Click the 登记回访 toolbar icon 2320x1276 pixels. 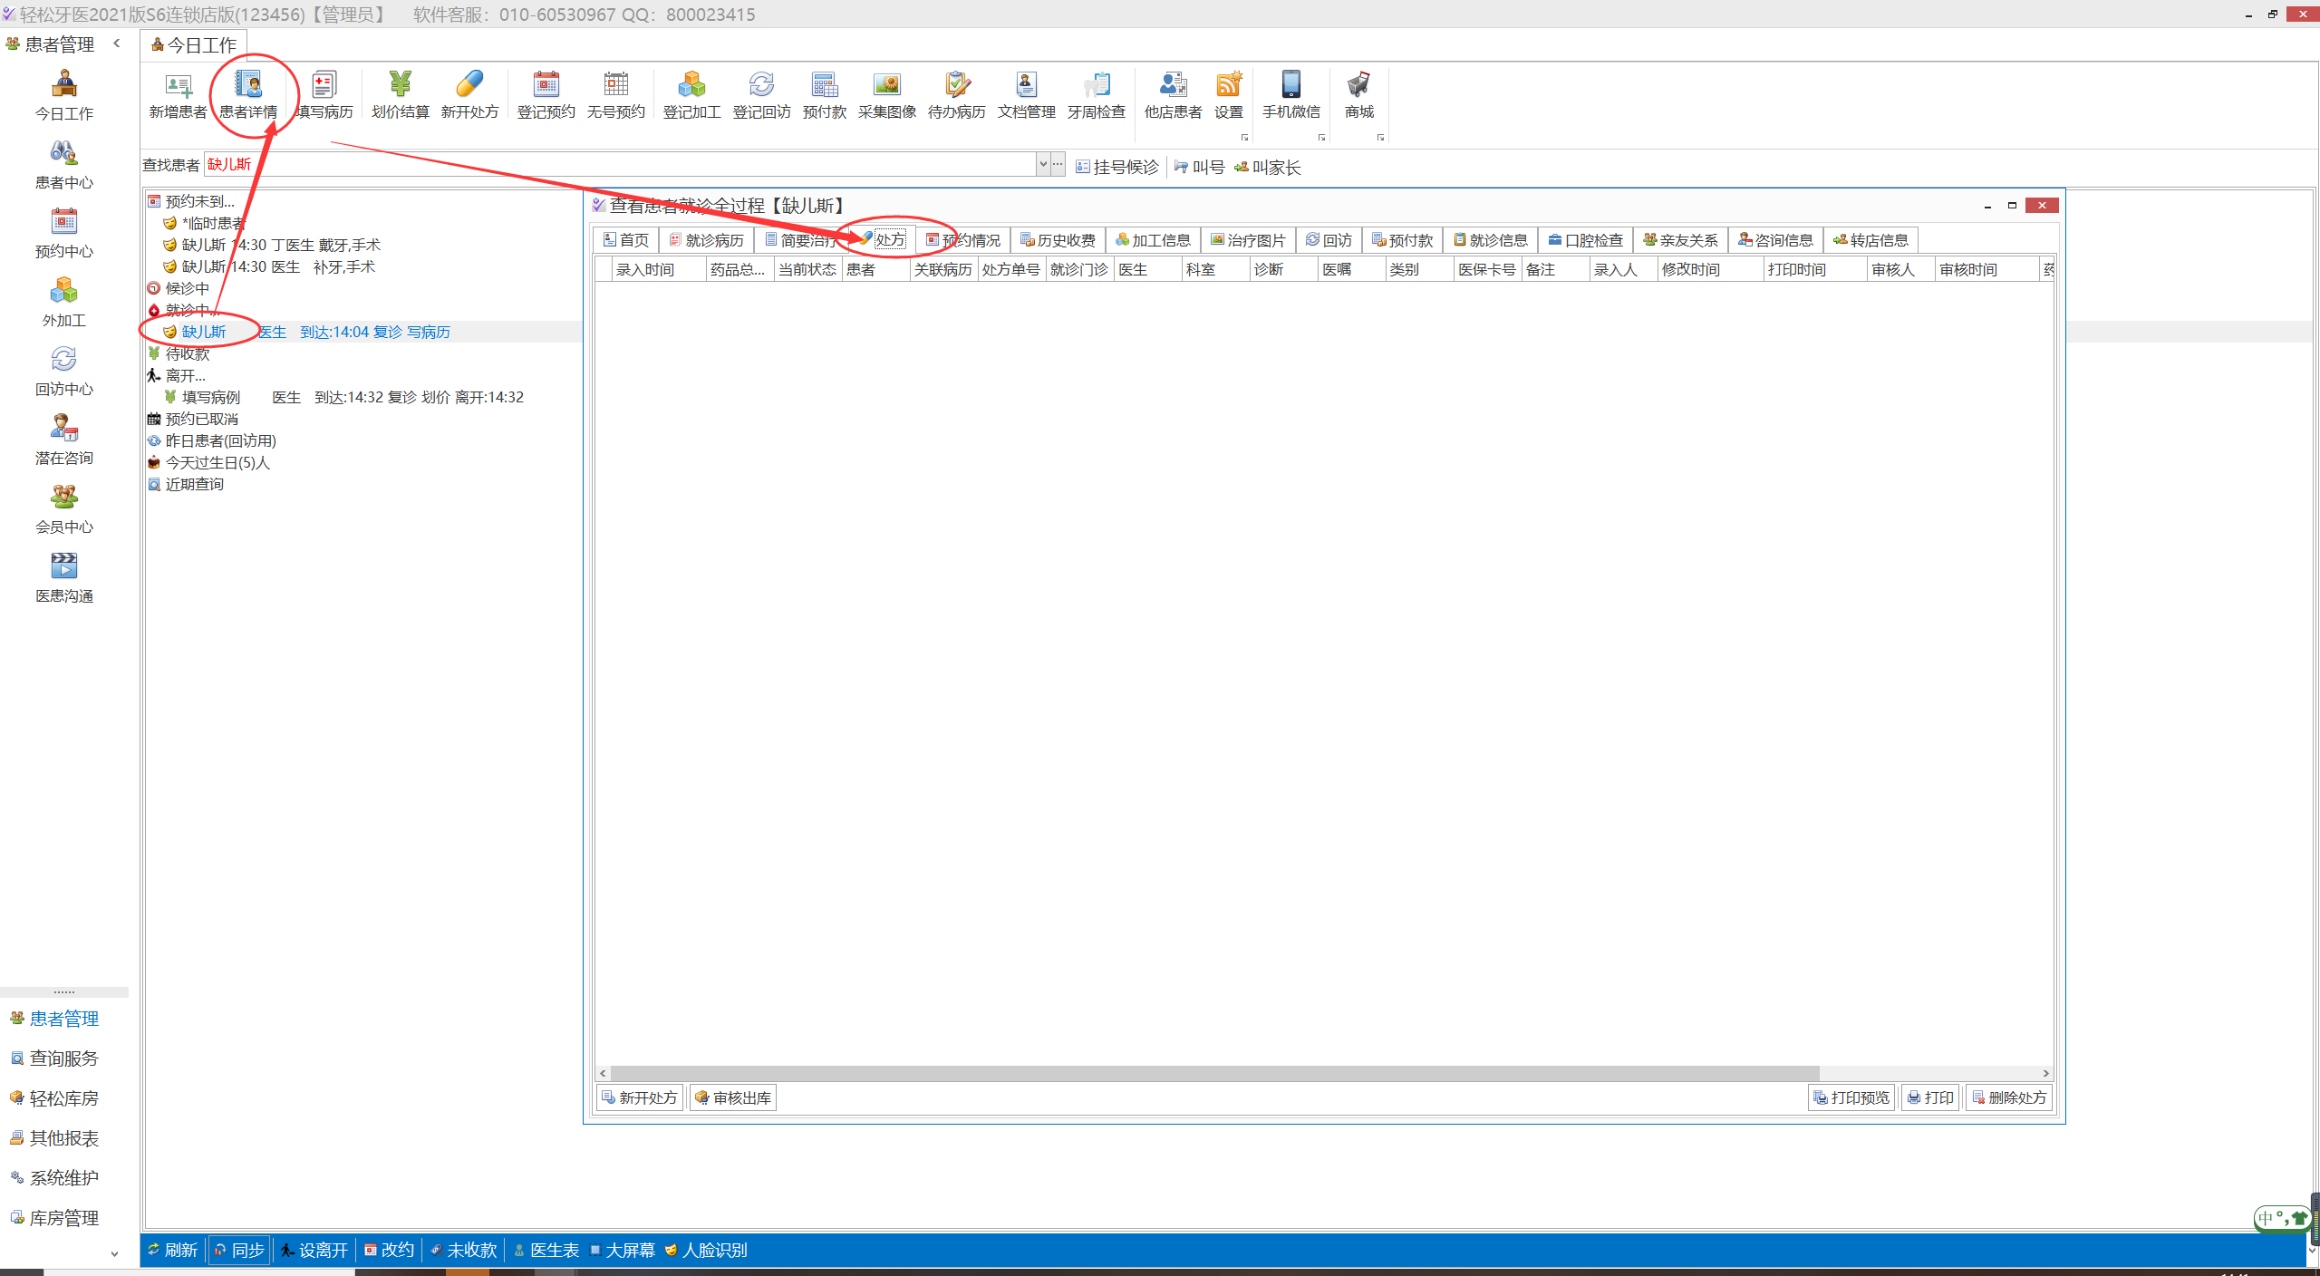(x=761, y=95)
